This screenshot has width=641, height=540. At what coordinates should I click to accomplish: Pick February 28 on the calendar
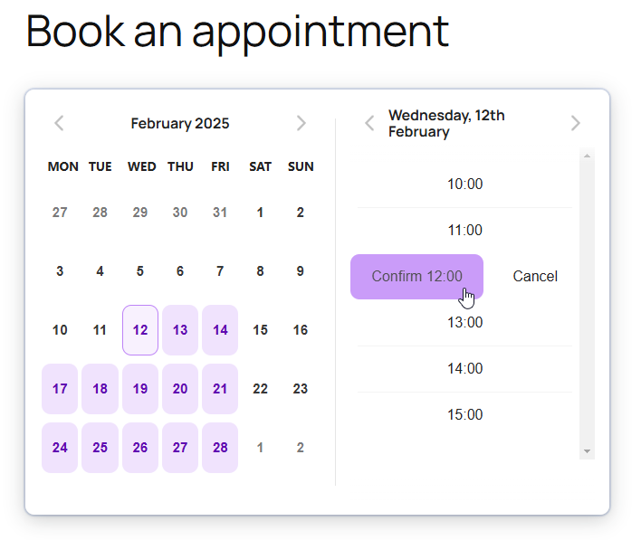[220, 448]
